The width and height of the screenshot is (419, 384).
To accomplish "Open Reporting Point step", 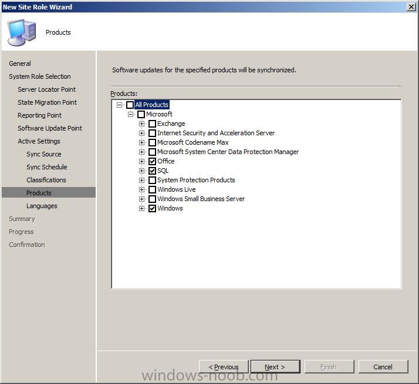I will [x=39, y=115].
